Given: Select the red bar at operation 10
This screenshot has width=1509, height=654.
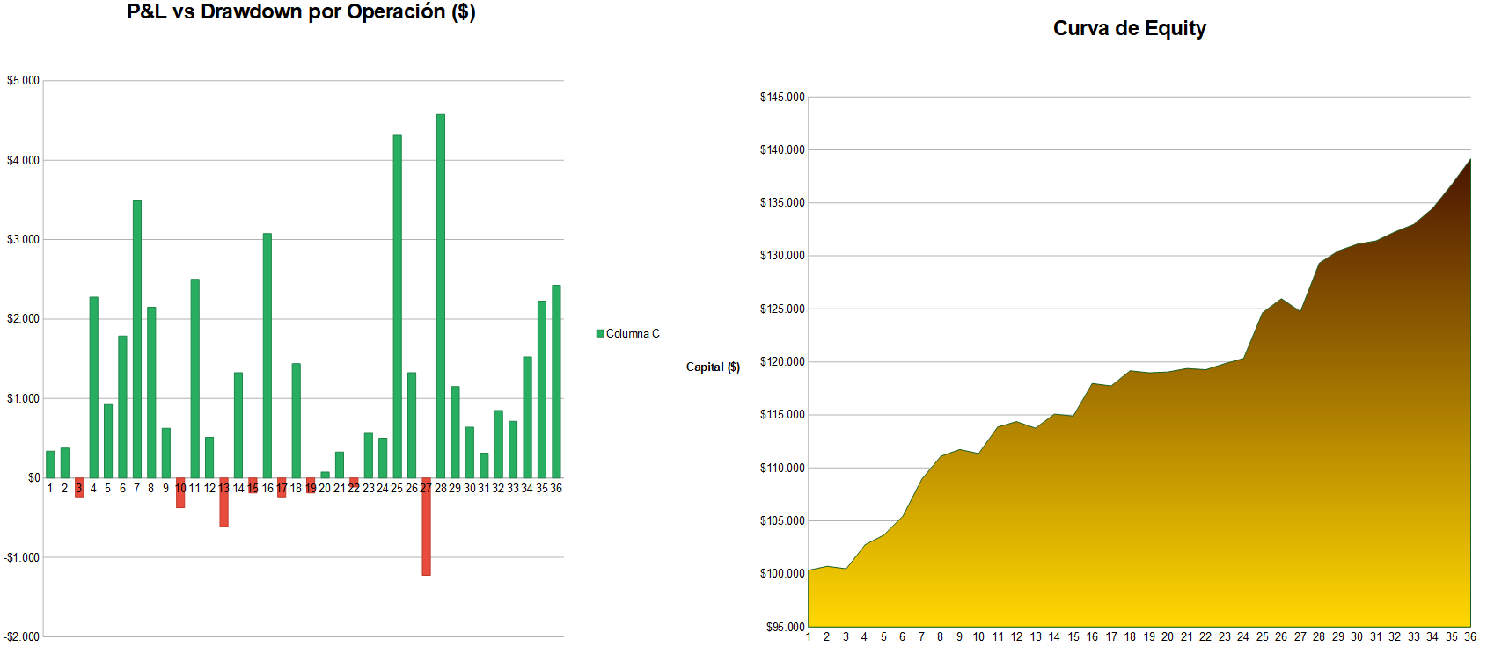Looking at the screenshot, I should tap(180, 495).
